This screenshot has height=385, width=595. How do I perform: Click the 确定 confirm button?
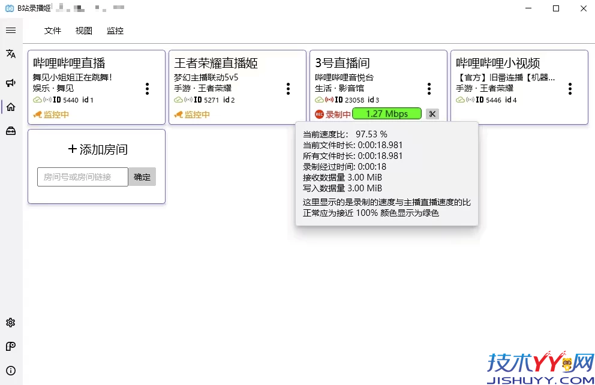pyautogui.click(x=142, y=176)
